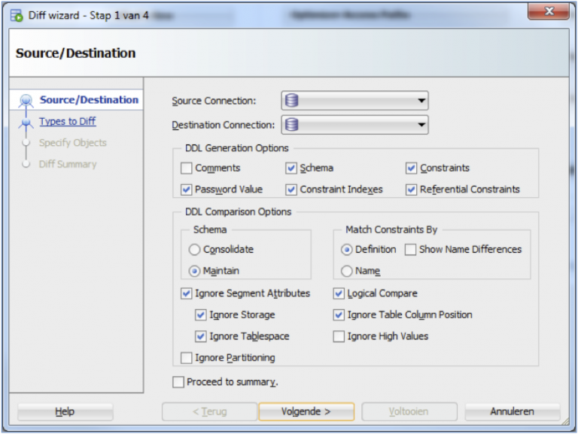Click the Volgende button
This screenshot has width=578, height=434.
click(306, 411)
